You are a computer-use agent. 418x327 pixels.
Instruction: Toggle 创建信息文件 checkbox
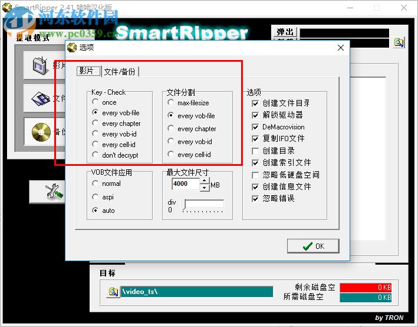click(x=255, y=186)
